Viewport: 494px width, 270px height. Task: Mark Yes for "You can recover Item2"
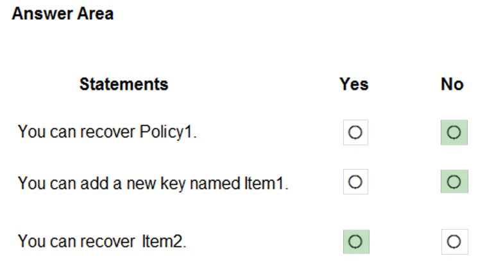pyautogui.click(x=355, y=242)
